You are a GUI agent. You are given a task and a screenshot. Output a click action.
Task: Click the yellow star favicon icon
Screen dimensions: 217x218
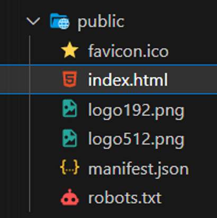click(70, 50)
